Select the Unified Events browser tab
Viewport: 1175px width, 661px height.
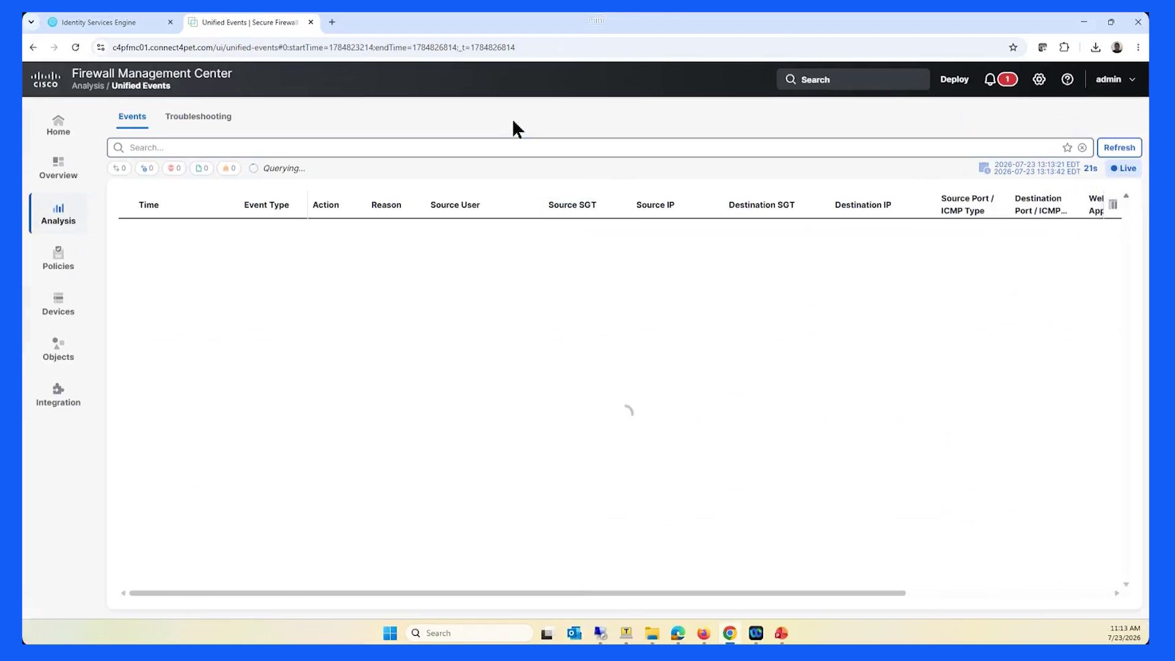click(x=251, y=22)
